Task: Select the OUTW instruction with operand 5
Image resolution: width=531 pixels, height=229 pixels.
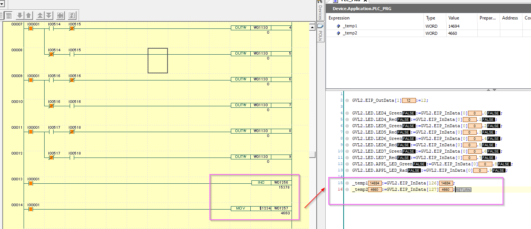Action: (261, 54)
